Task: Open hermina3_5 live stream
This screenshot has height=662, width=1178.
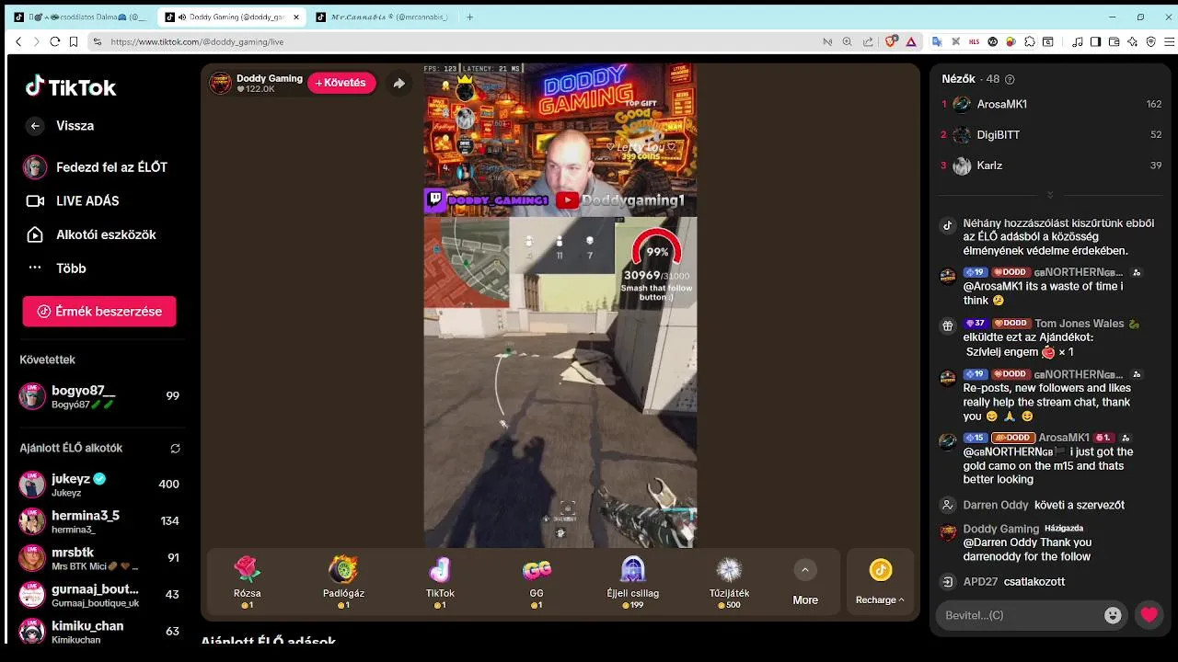Action: point(99,521)
